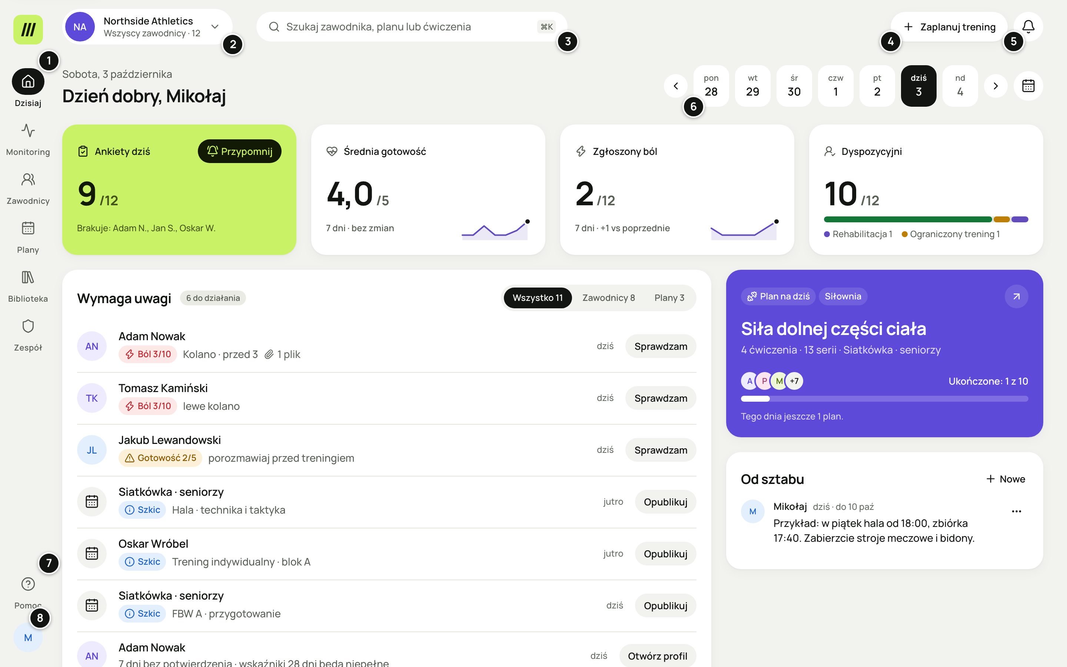The image size is (1067, 667).
Task: Publish Oskar Wróbel's draft plan
Action: [x=665, y=554]
